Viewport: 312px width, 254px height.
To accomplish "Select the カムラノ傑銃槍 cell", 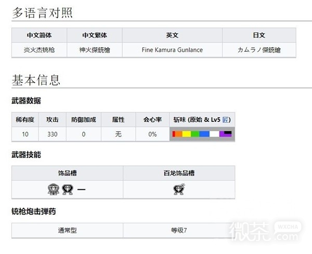I will tap(259, 50).
